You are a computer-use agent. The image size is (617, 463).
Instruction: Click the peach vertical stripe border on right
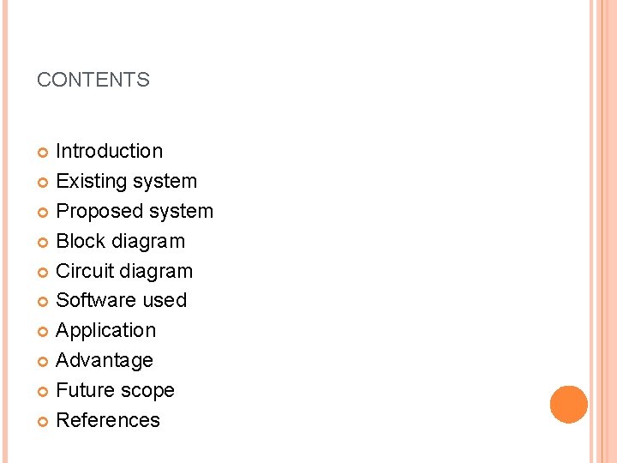[x=603, y=231]
